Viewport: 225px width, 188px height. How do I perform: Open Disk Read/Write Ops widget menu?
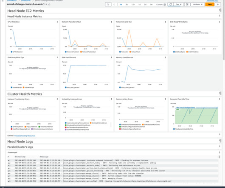57,57
